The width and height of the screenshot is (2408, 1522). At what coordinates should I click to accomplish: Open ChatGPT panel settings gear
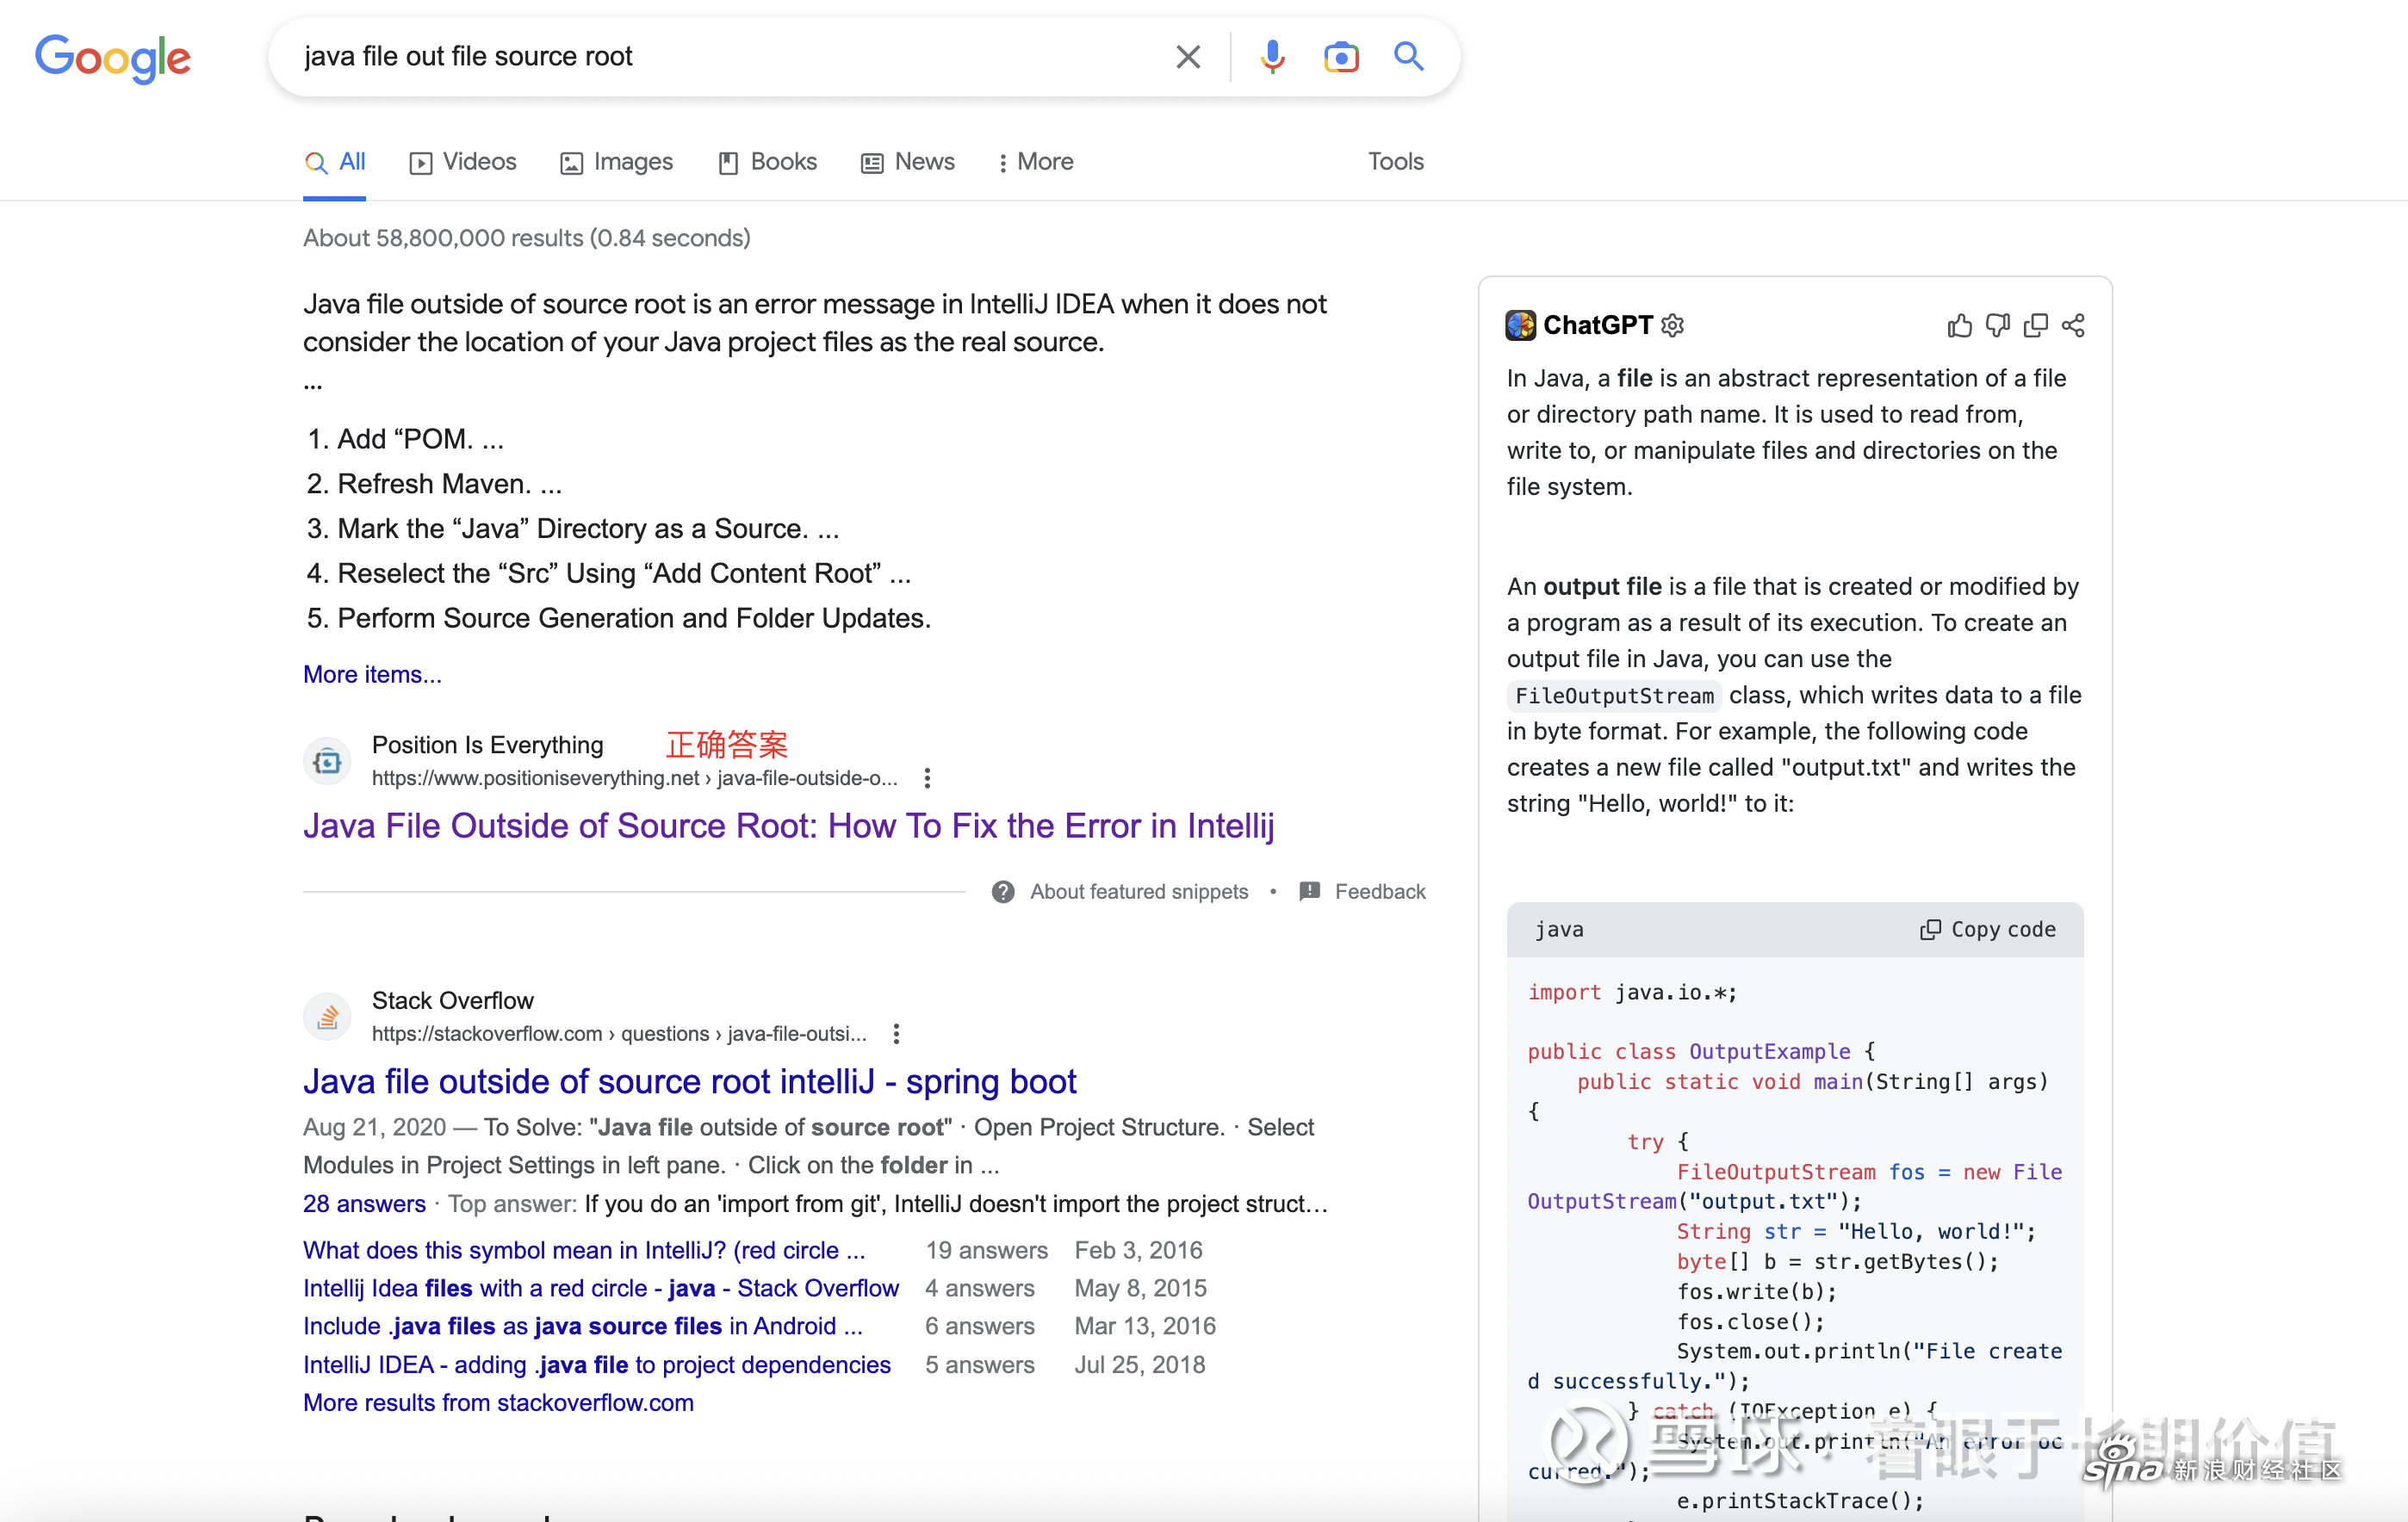[1673, 325]
